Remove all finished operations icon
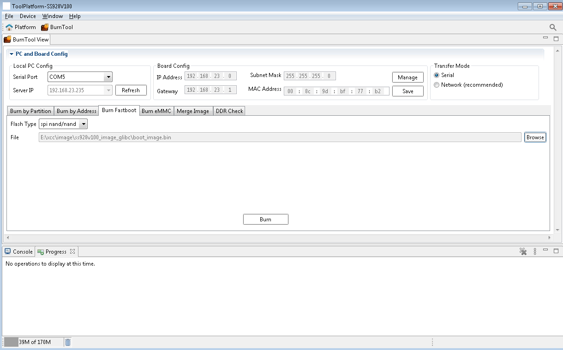The height and width of the screenshot is (350, 563). pos(523,251)
